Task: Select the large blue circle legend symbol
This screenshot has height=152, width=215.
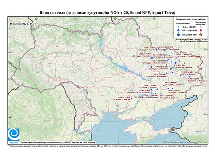Action: pyautogui.click(x=179, y=30)
